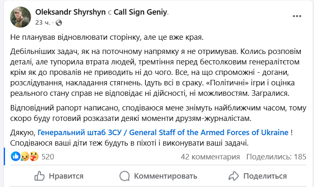This screenshot has width=314, height=187.
Task: Open the three-dots post options menu
Action: click(297, 16)
